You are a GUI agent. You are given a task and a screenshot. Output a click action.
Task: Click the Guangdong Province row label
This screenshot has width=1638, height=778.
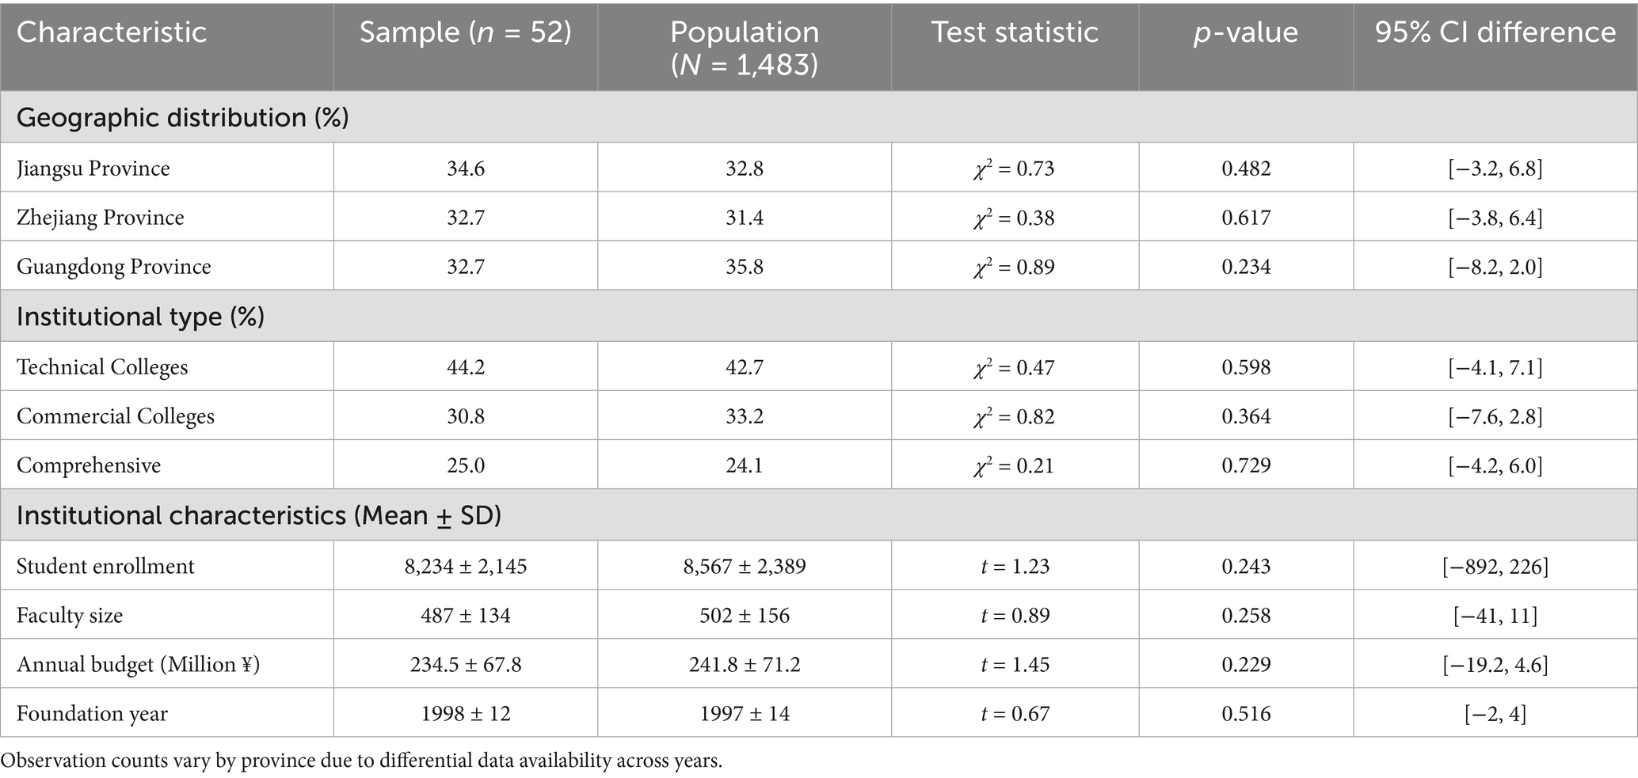114,267
